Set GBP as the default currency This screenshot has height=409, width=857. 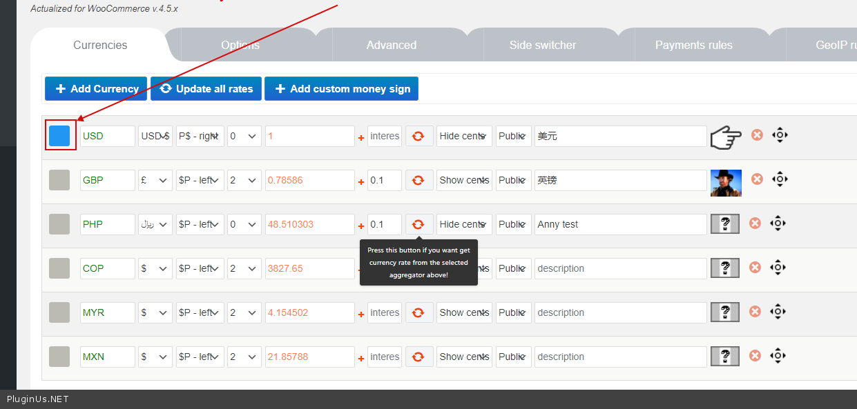[59, 180]
